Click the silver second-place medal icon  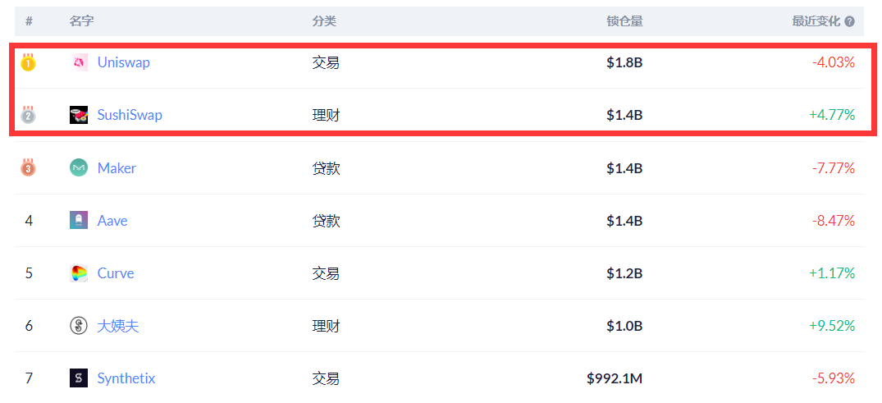click(x=28, y=115)
